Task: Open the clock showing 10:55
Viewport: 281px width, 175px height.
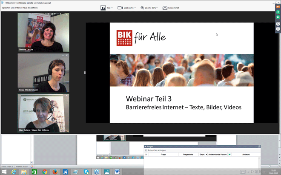Action: tap(273, 172)
